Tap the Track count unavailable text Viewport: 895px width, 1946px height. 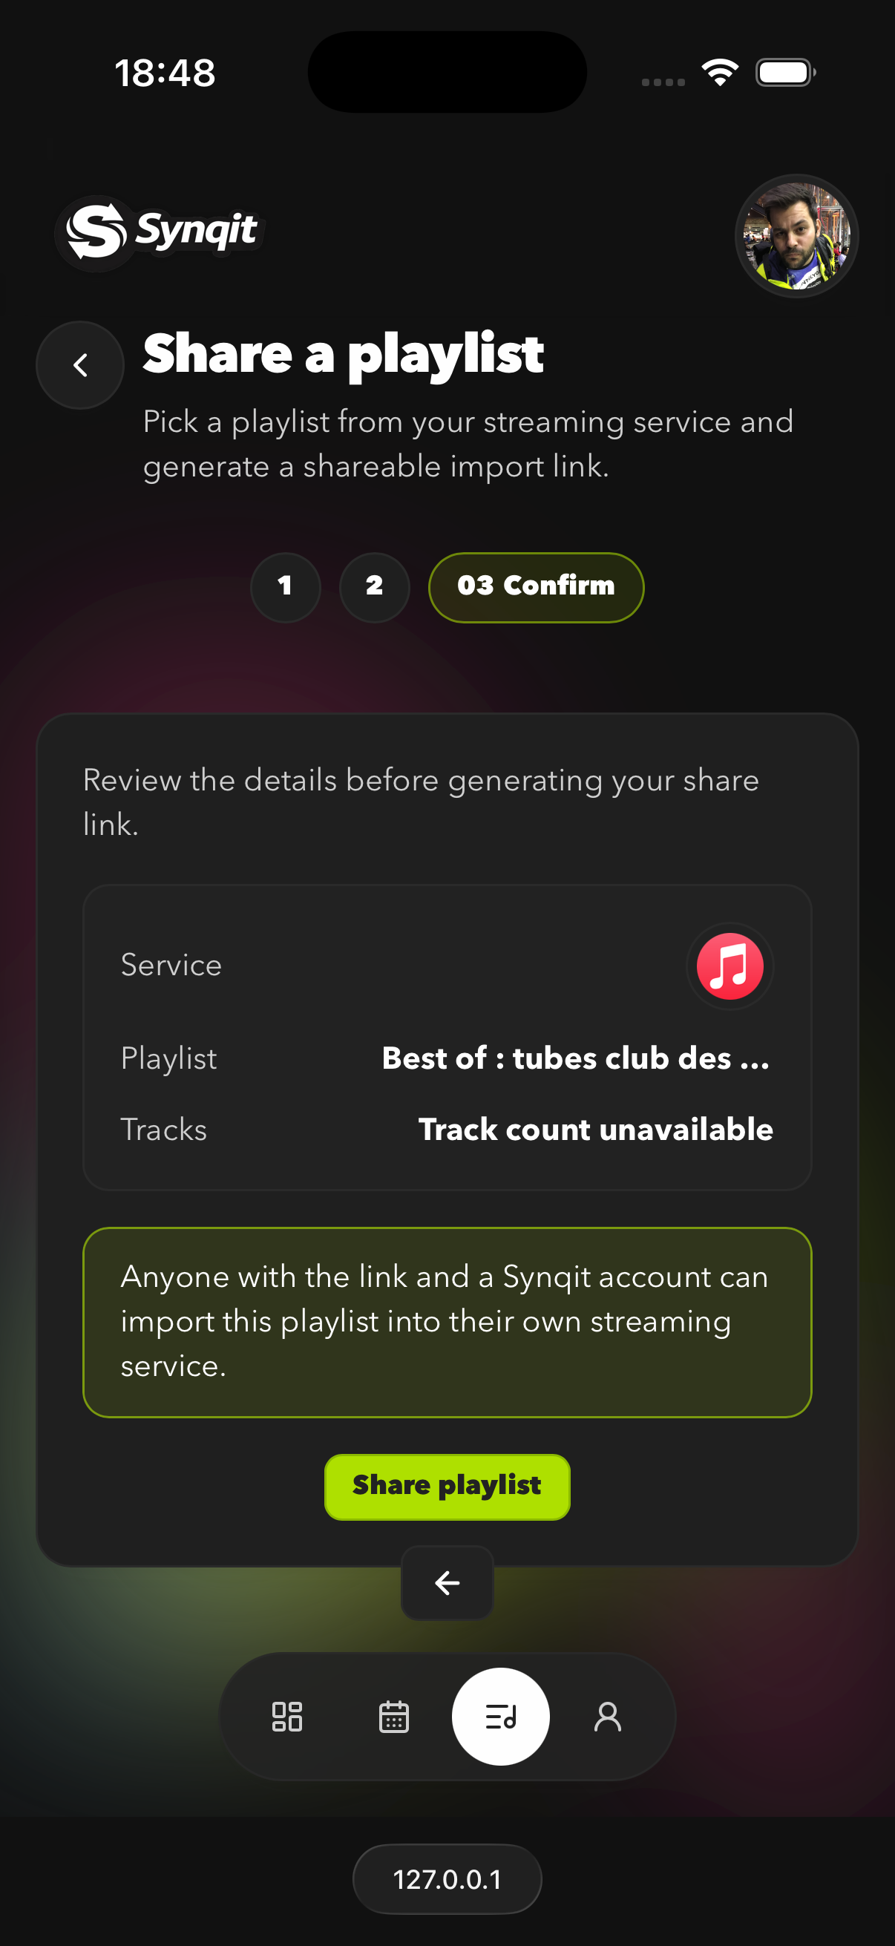tap(595, 1130)
